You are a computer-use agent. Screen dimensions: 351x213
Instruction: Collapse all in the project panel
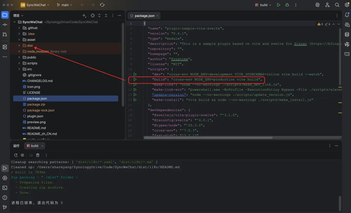click(106, 16)
